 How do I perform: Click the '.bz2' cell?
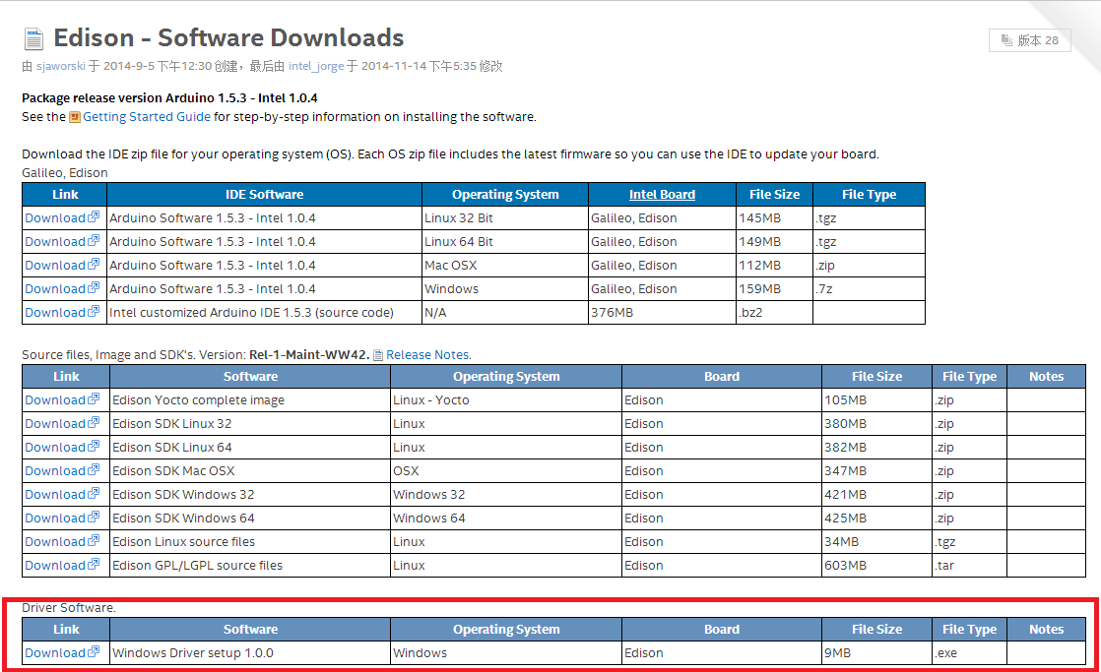[774, 312]
